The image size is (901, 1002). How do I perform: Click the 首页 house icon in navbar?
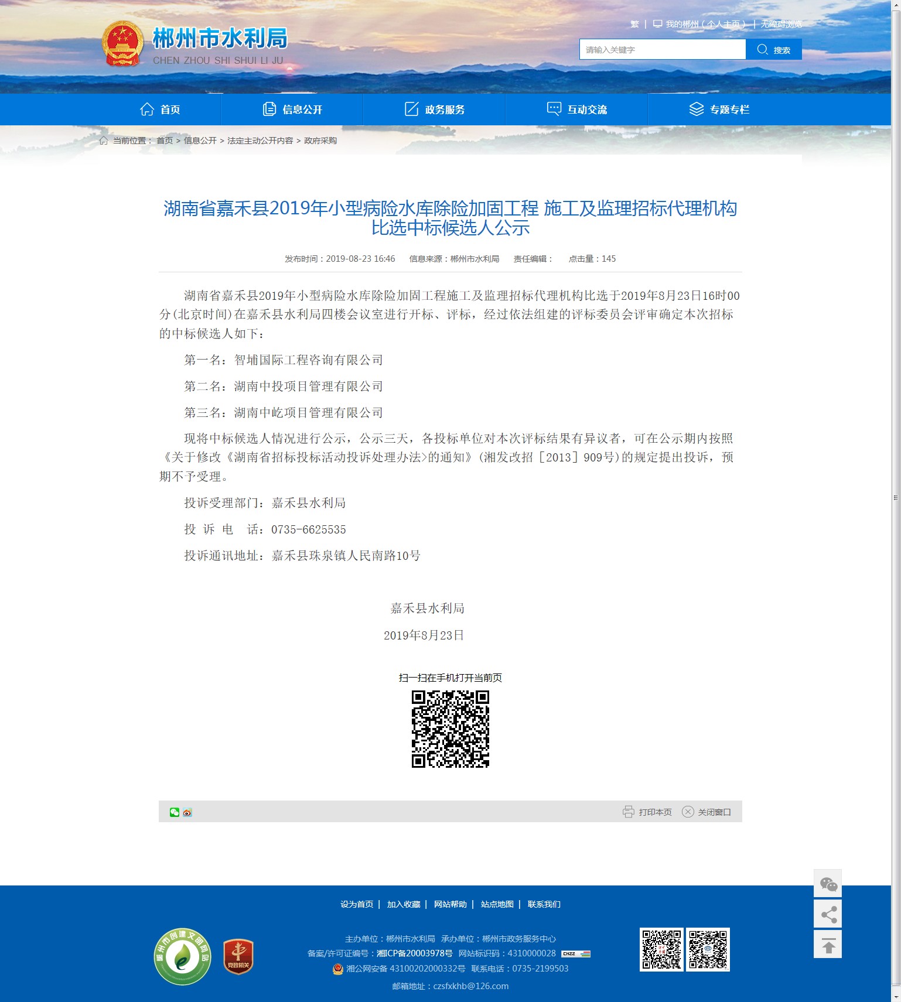(x=147, y=109)
